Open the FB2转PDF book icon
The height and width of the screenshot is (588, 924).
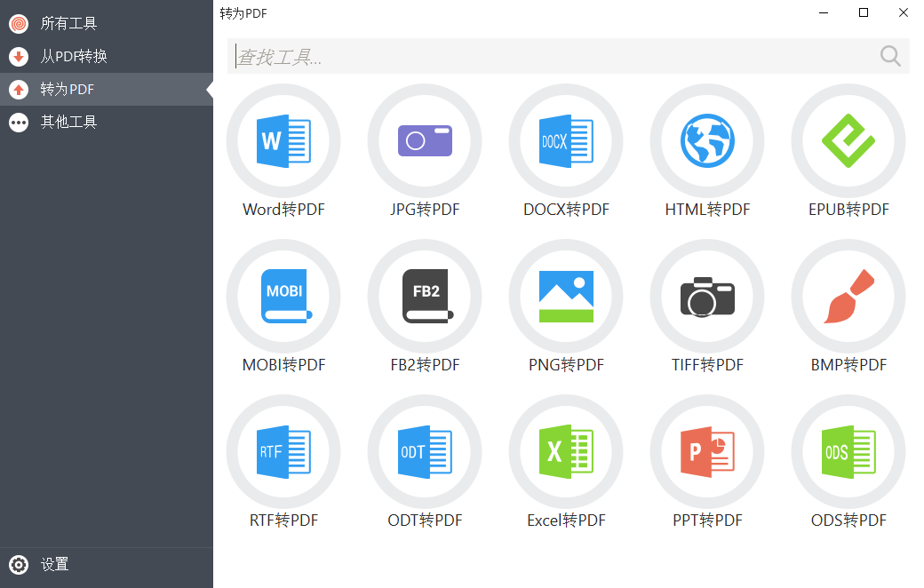click(x=425, y=297)
